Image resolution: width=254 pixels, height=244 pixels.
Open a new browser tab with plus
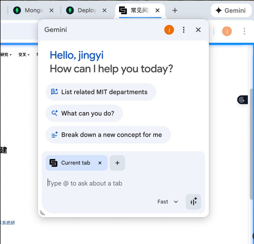point(175,10)
